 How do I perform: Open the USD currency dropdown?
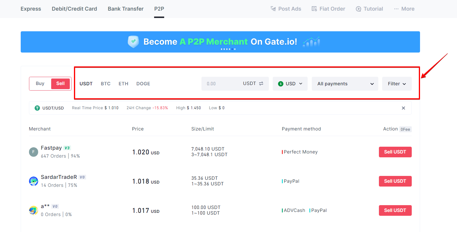point(290,84)
